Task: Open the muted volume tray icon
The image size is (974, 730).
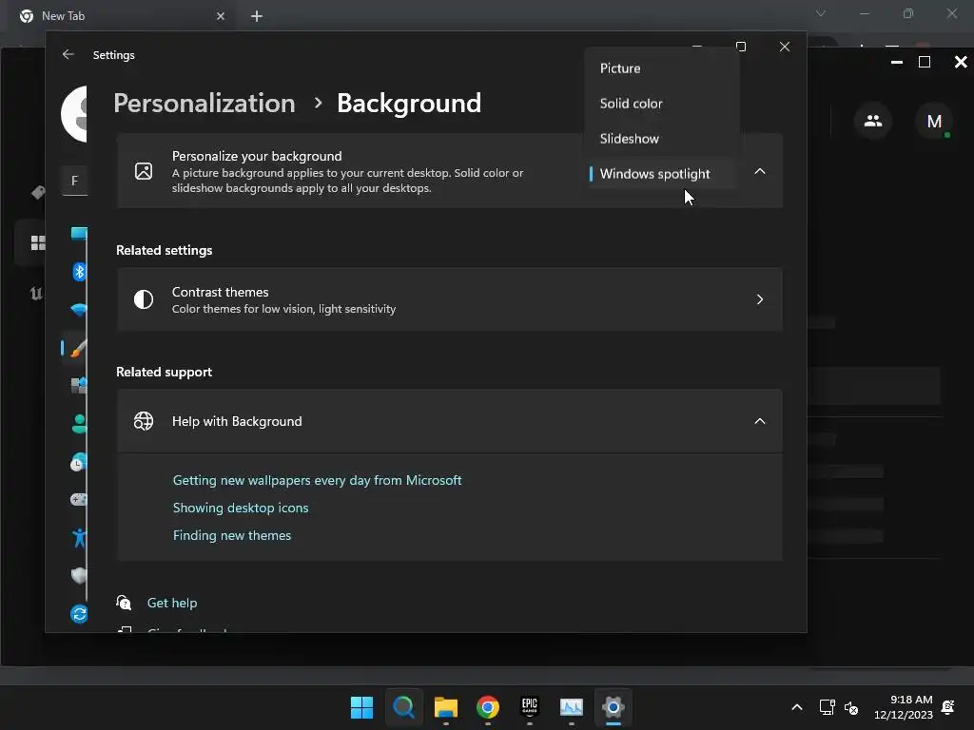Action: coord(851,707)
